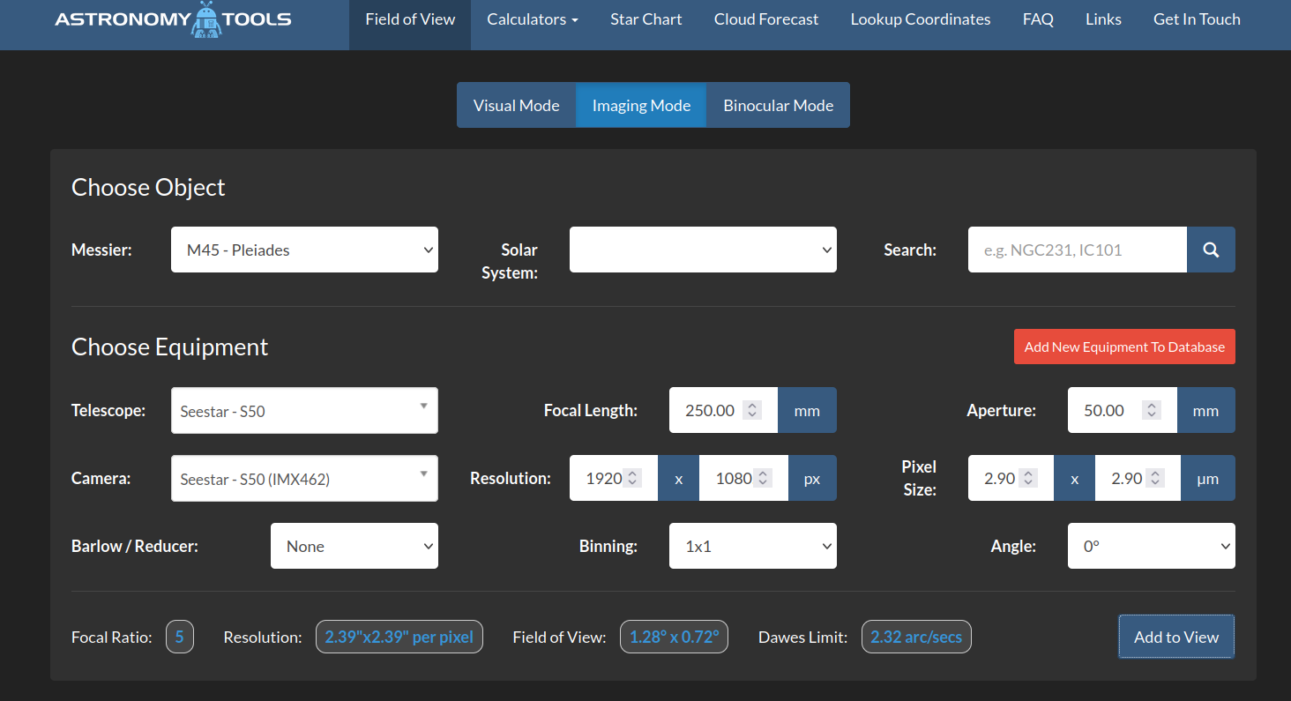Click the 2.39"x2.39" per pixel value
Image resolution: width=1291 pixels, height=701 pixels.
click(x=399, y=637)
